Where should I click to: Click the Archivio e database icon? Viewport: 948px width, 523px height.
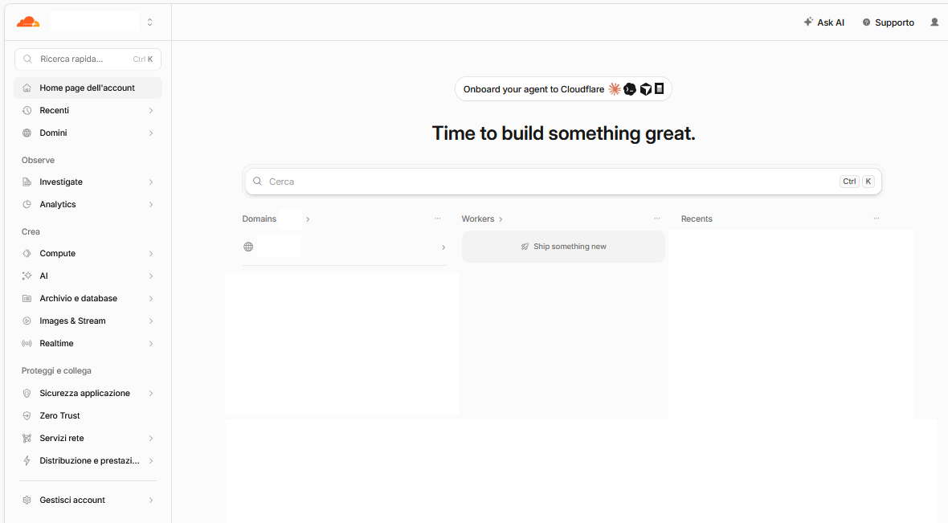[27, 299]
